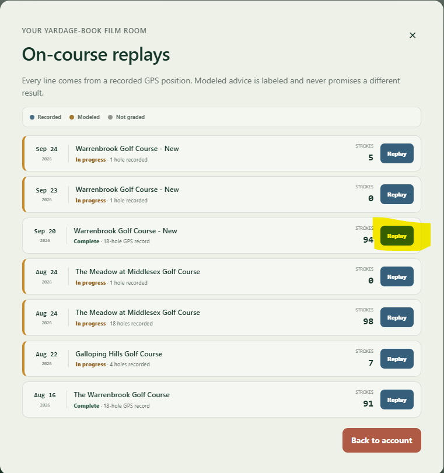
Task: Click the brown Modeled legend dot
Action: pos(72,117)
